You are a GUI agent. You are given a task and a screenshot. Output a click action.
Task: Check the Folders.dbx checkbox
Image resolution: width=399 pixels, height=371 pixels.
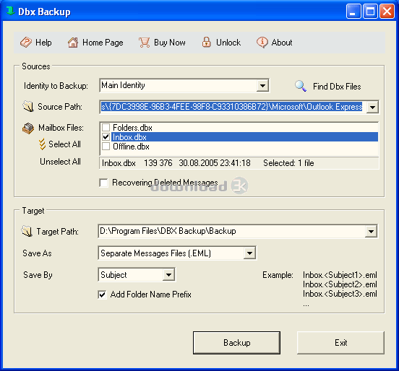[106, 127]
